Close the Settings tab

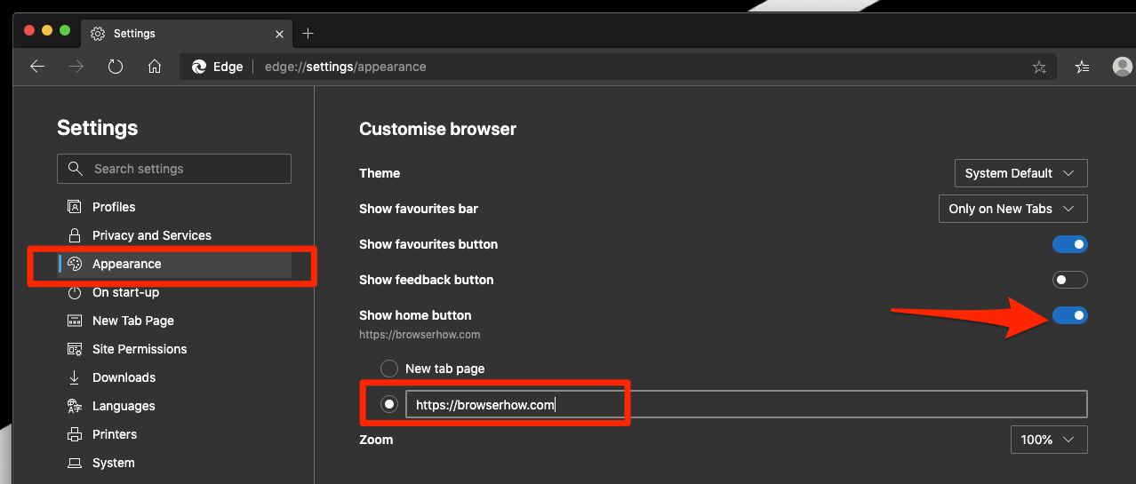[x=279, y=34]
